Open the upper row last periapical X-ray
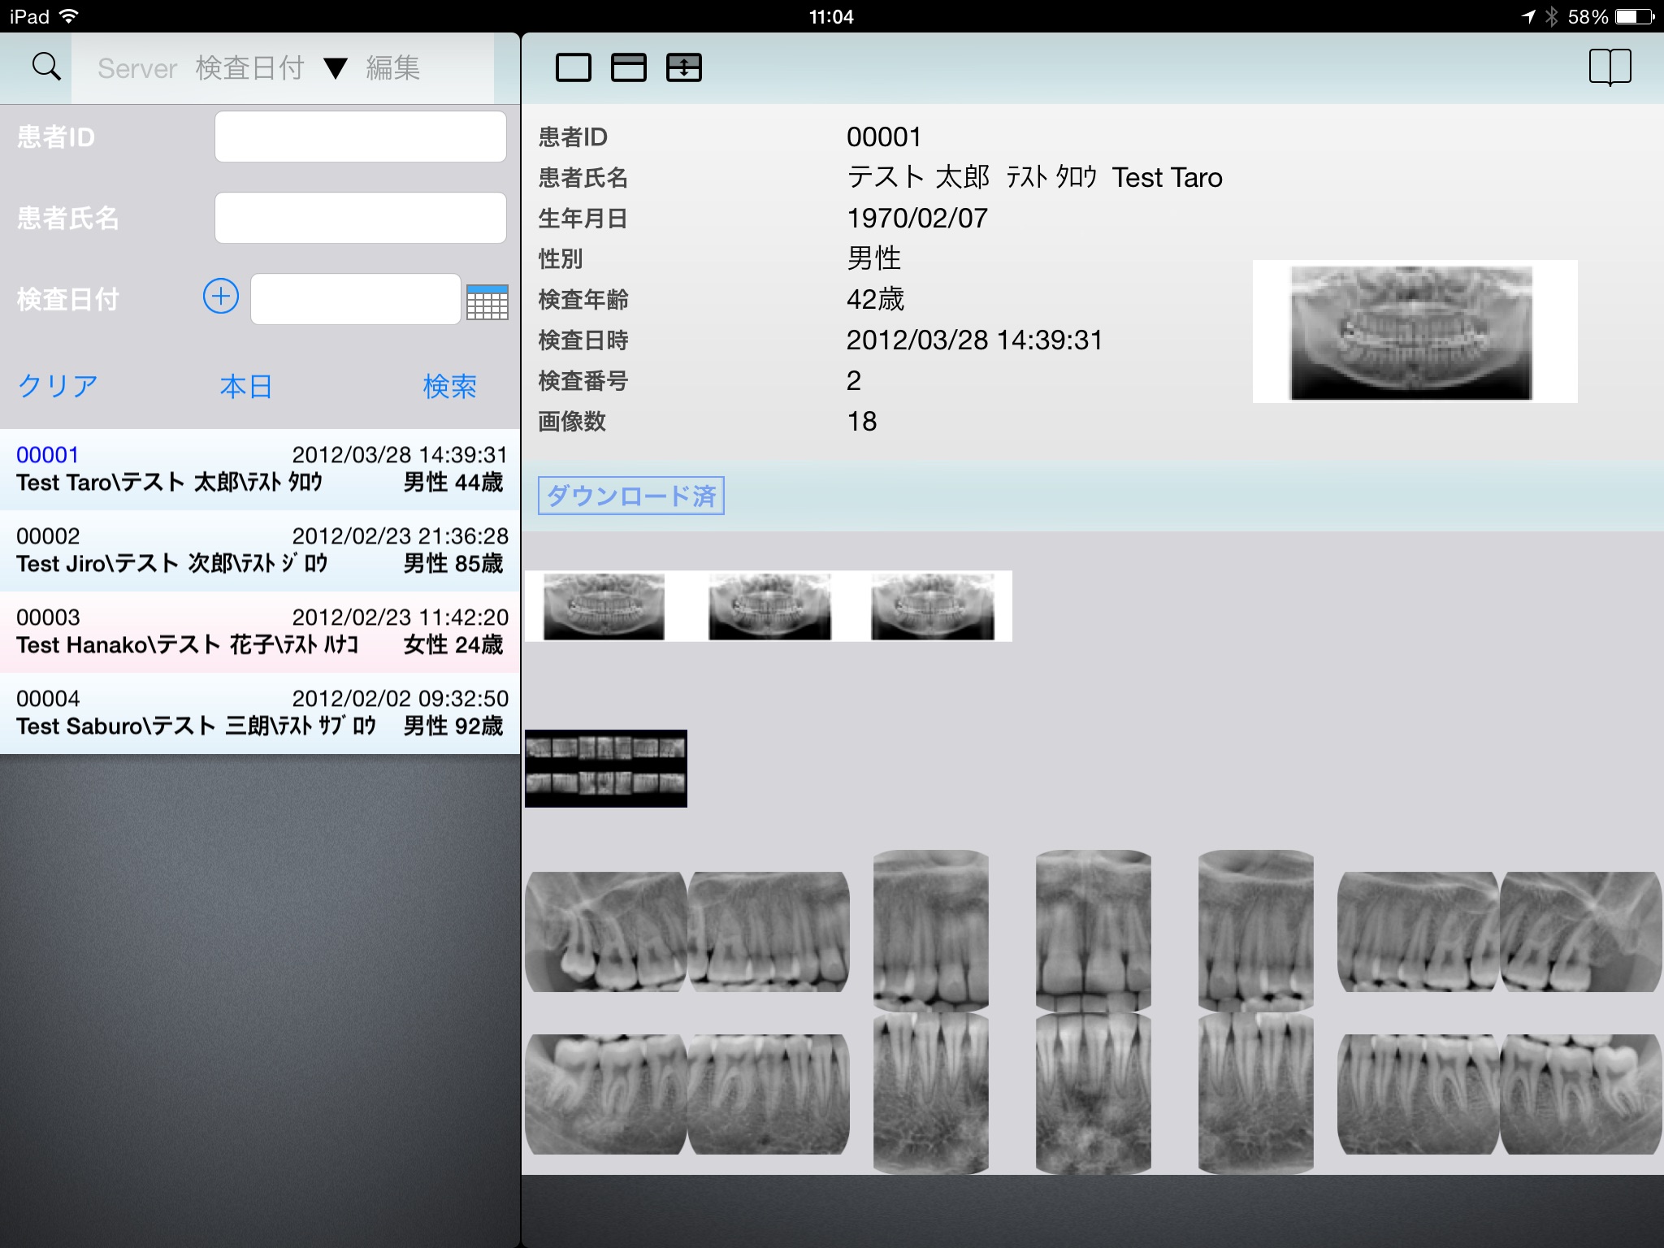This screenshot has height=1248, width=1664. point(1581,932)
